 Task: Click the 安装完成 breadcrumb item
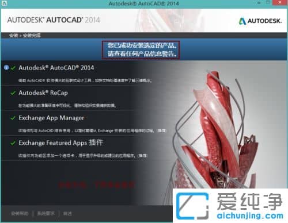click(x=32, y=36)
